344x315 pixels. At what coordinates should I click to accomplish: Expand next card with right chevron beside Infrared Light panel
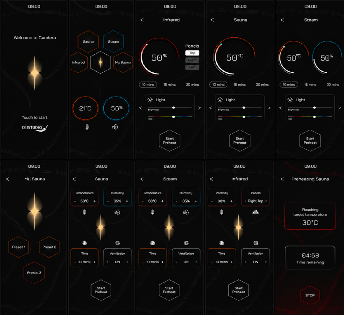[199, 108]
